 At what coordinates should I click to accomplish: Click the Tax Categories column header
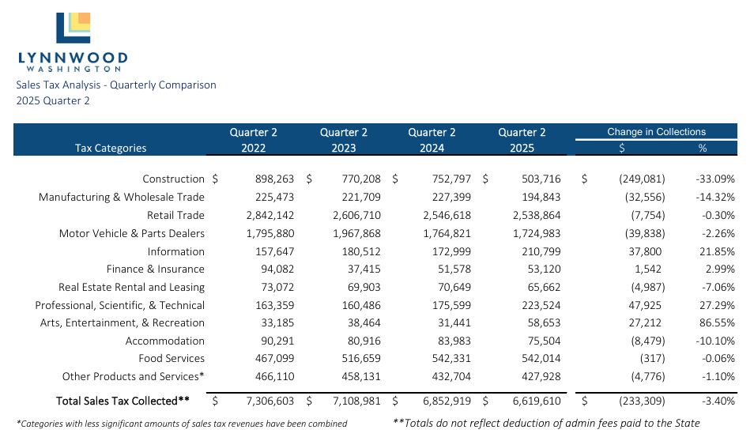click(111, 148)
